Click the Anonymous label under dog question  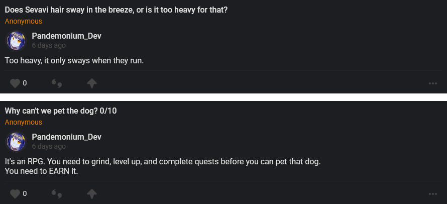click(x=24, y=122)
